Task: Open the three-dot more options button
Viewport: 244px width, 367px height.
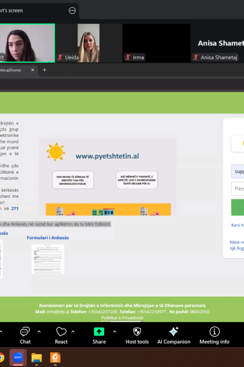Action: [72, 11]
